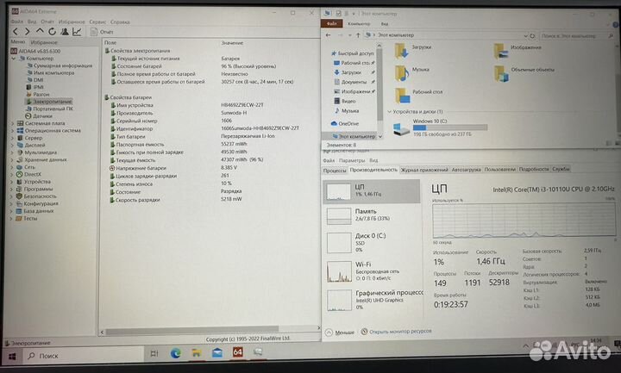Click Windows Start button
The image size is (621, 373).
pyautogui.click(x=12, y=357)
